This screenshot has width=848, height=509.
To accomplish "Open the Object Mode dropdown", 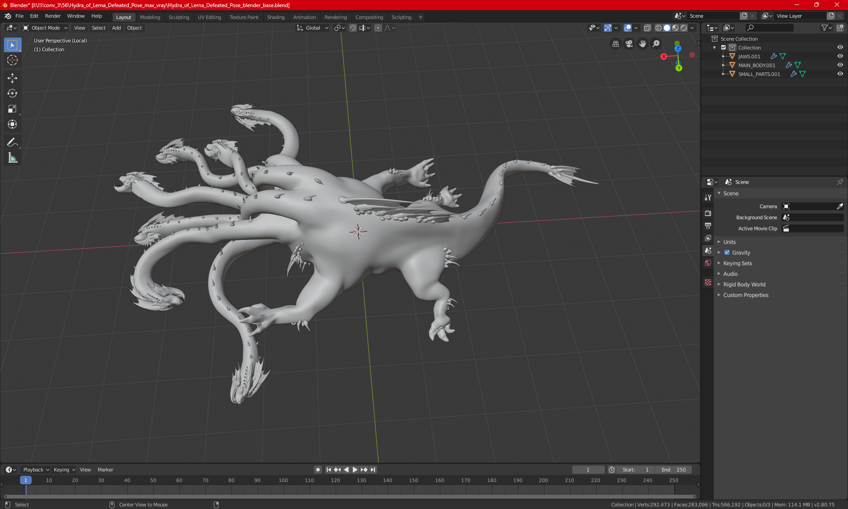I will coord(45,28).
